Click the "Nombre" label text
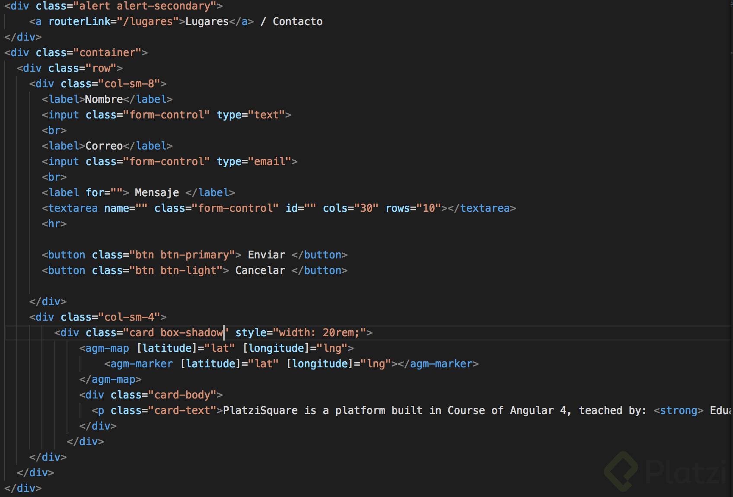 tap(104, 99)
